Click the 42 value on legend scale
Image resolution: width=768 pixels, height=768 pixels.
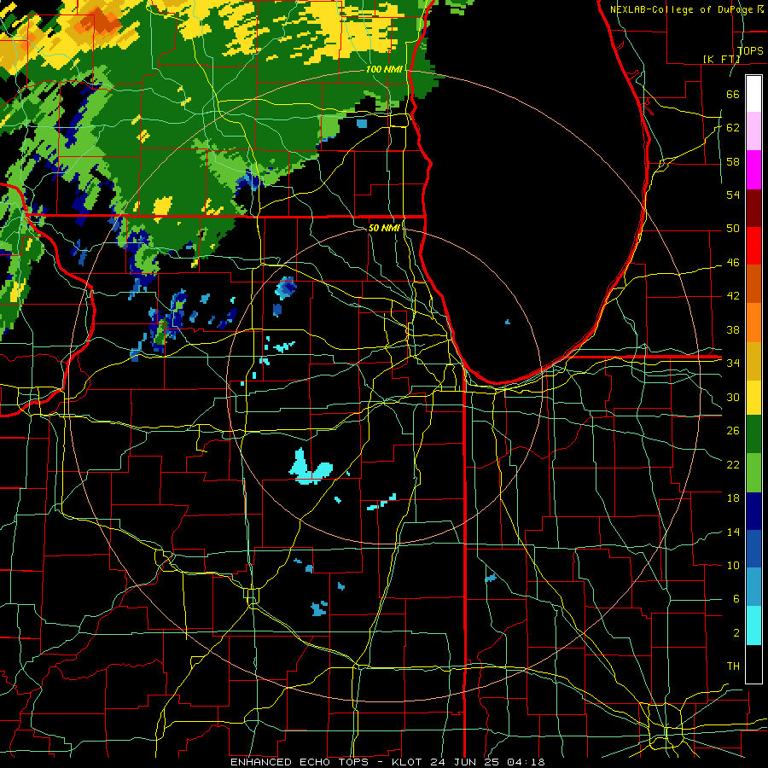[733, 296]
